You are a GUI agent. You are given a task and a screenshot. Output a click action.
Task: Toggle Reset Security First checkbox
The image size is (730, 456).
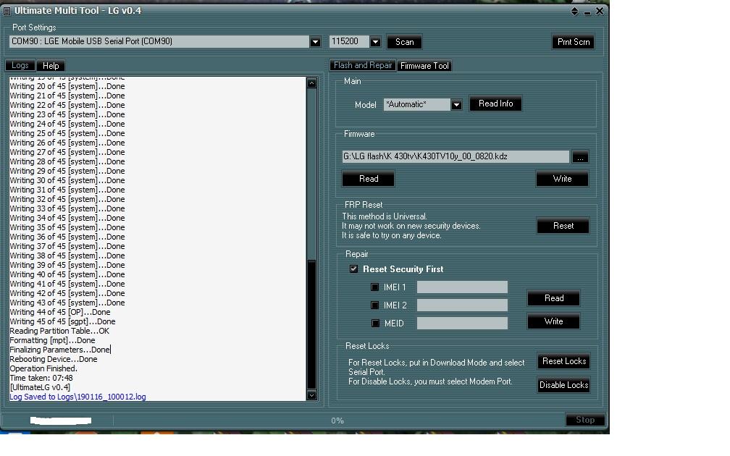pos(354,269)
